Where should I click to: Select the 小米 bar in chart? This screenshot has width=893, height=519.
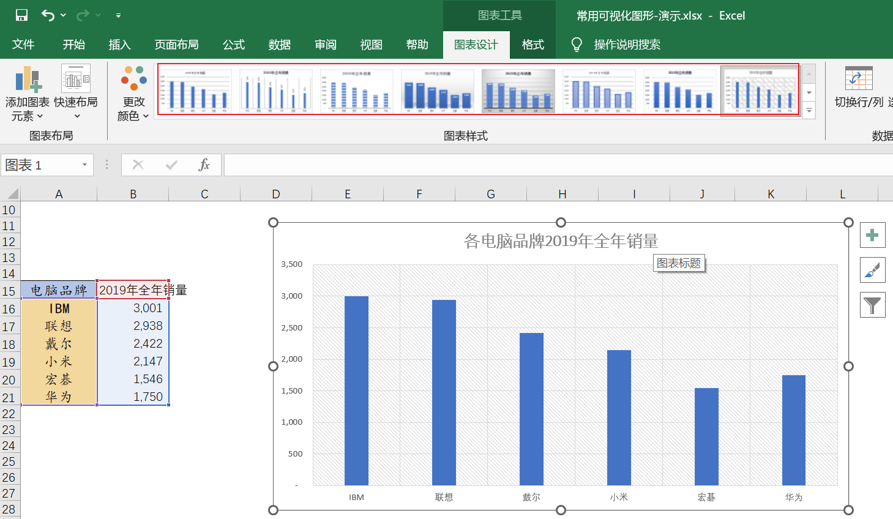point(619,417)
